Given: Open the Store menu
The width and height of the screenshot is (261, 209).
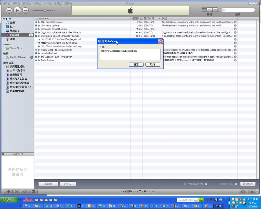Looking at the screenshot, I should pyautogui.click(x=47, y=3).
